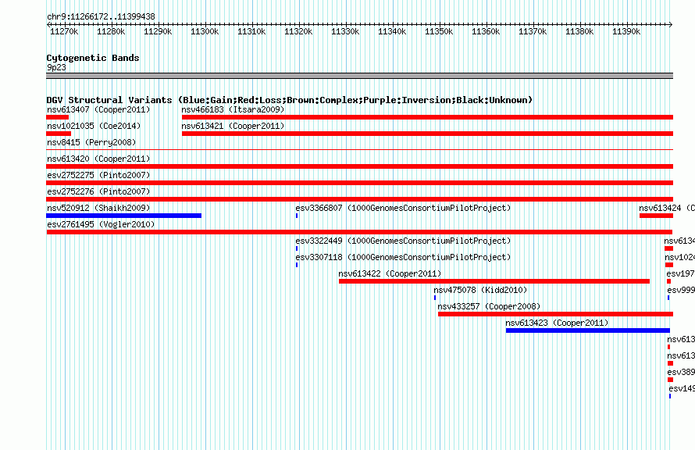Click the nsv613407 (Cooper2011) variant label
695x450 pixels.
tap(98, 109)
